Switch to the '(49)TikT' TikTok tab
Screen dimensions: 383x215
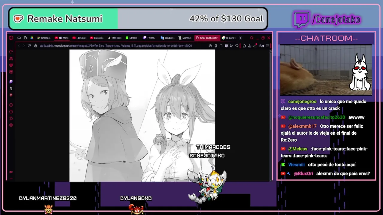115,38
